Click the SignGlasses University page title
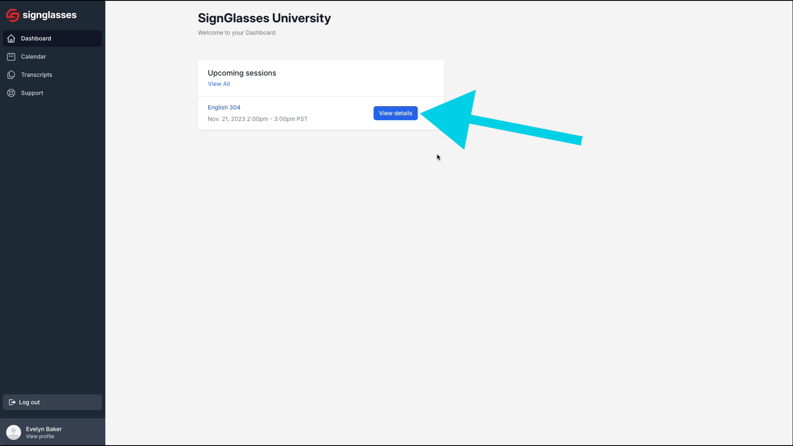The image size is (793, 446). coord(264,18)
